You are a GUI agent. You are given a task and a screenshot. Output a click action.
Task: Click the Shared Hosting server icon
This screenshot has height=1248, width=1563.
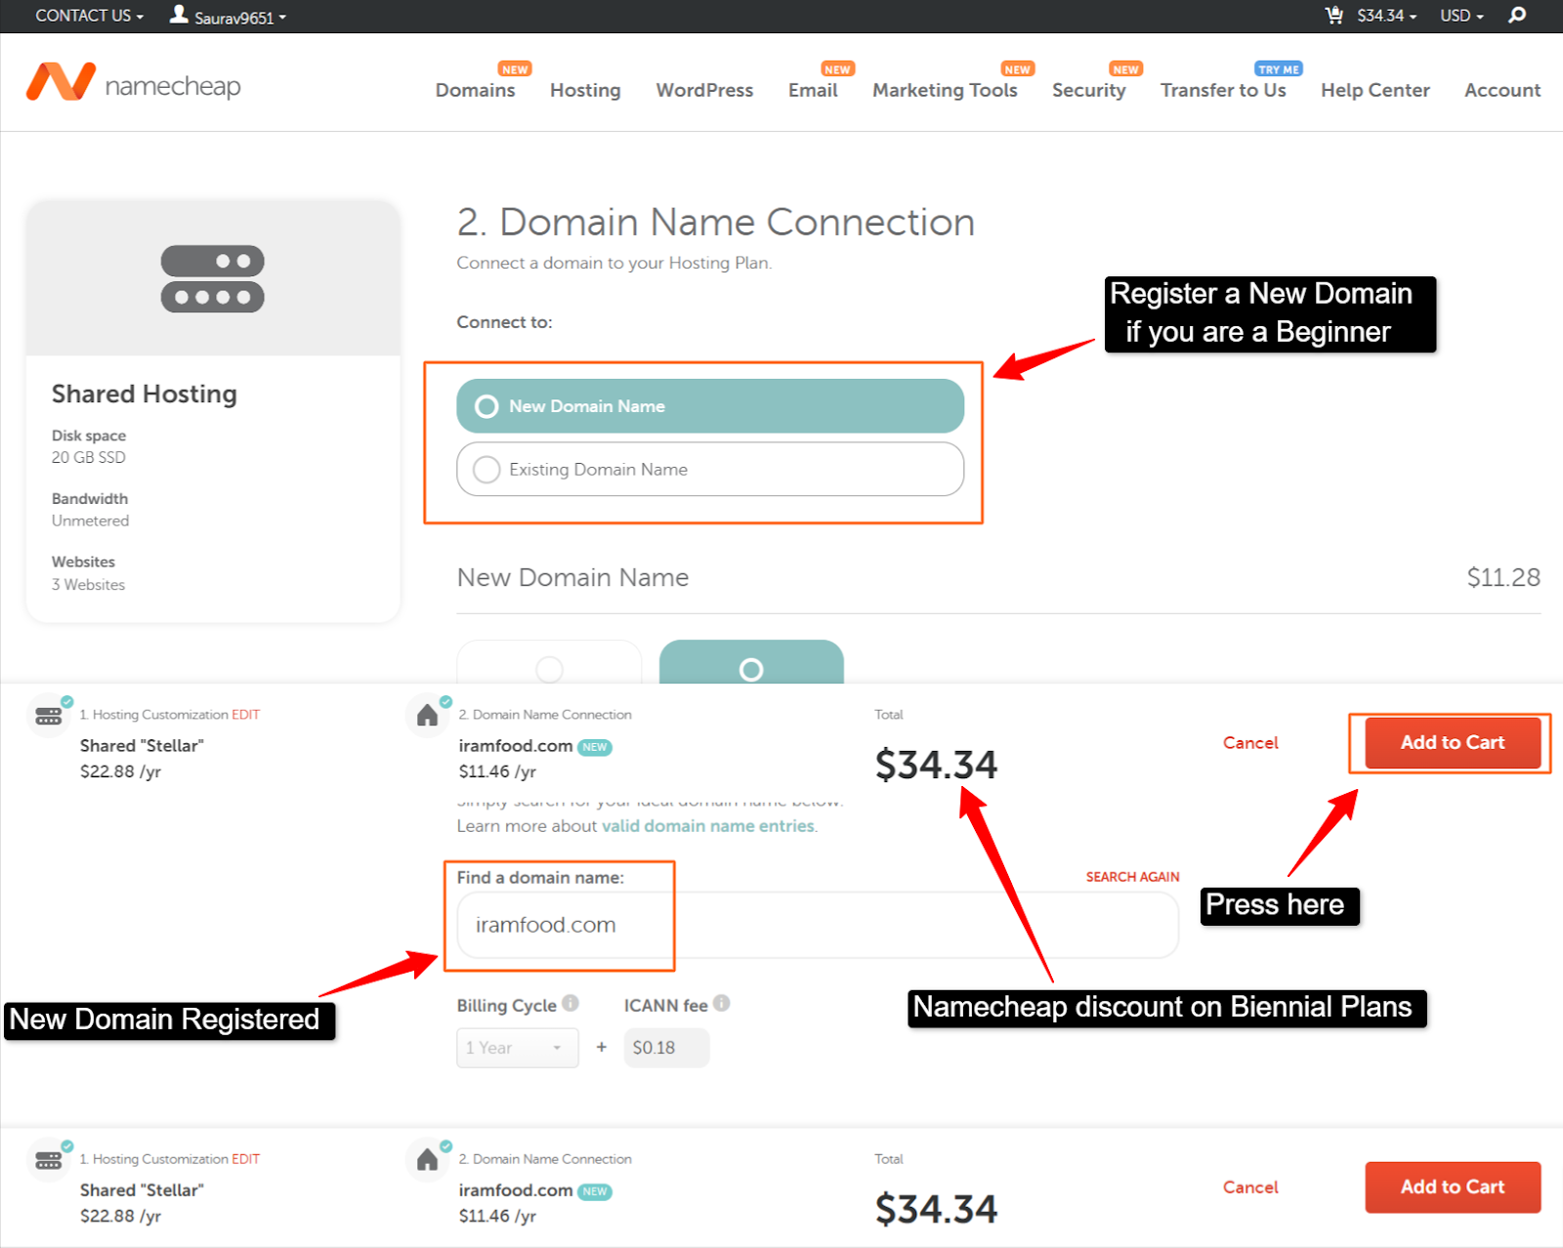tap(213, 278)
